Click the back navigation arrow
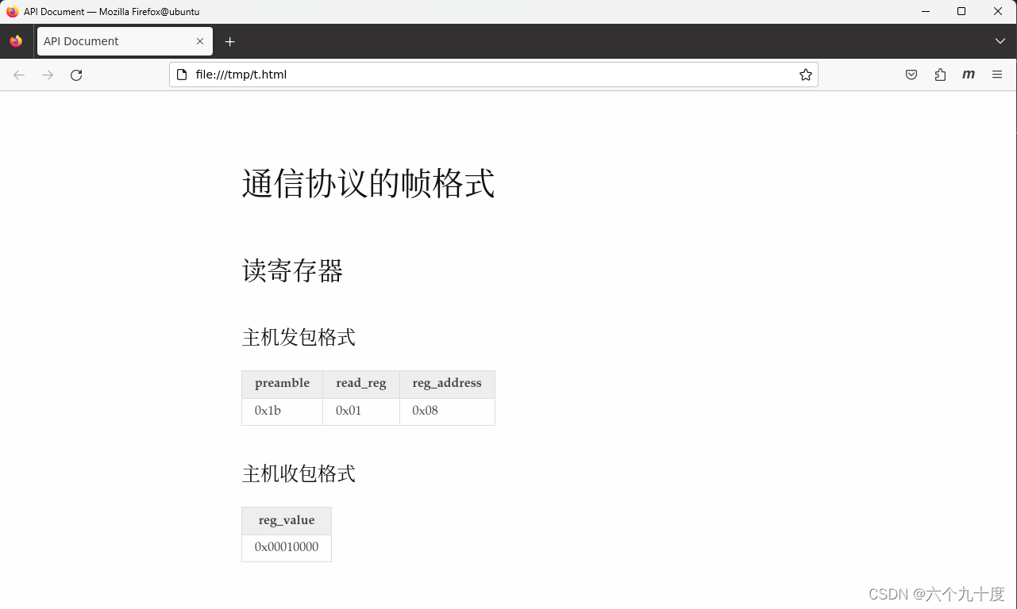1017x609 pixels. click(x=18, y=75)
